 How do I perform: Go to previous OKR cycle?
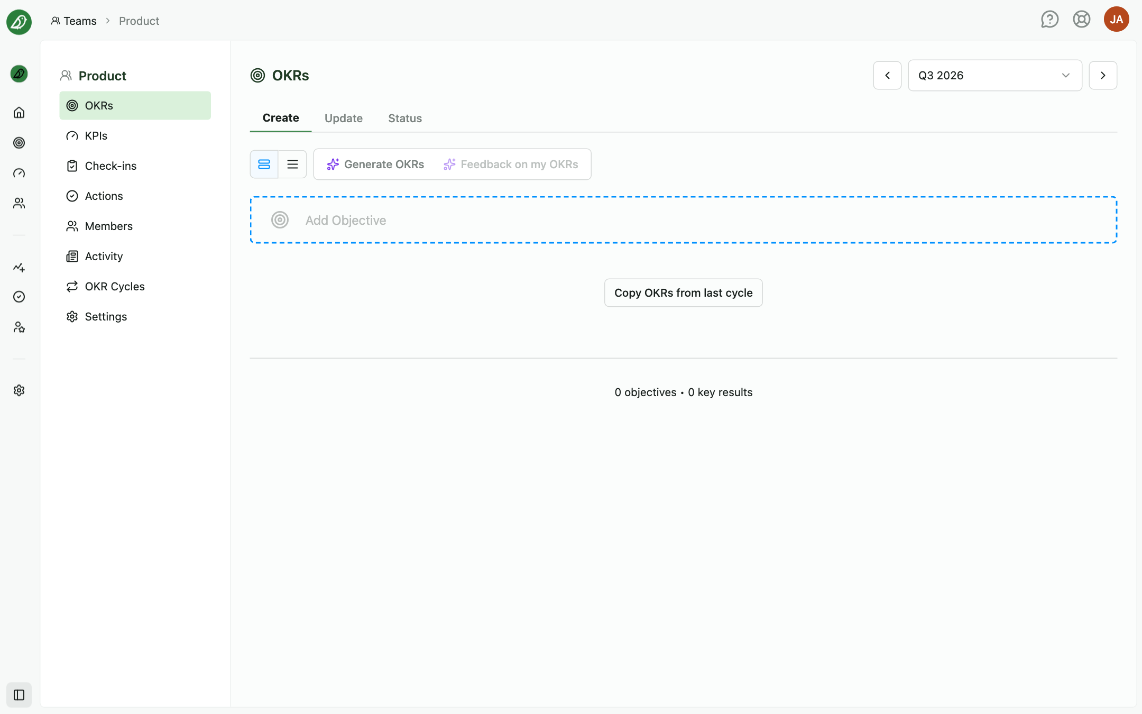(x=887, y=76)
